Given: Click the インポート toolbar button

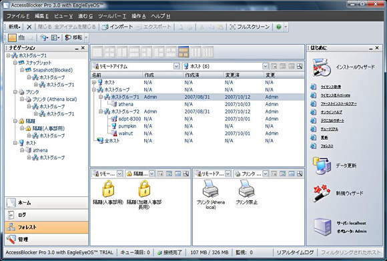Looking at the screenshot, I should pyautogui.click(x=117, y=27).
